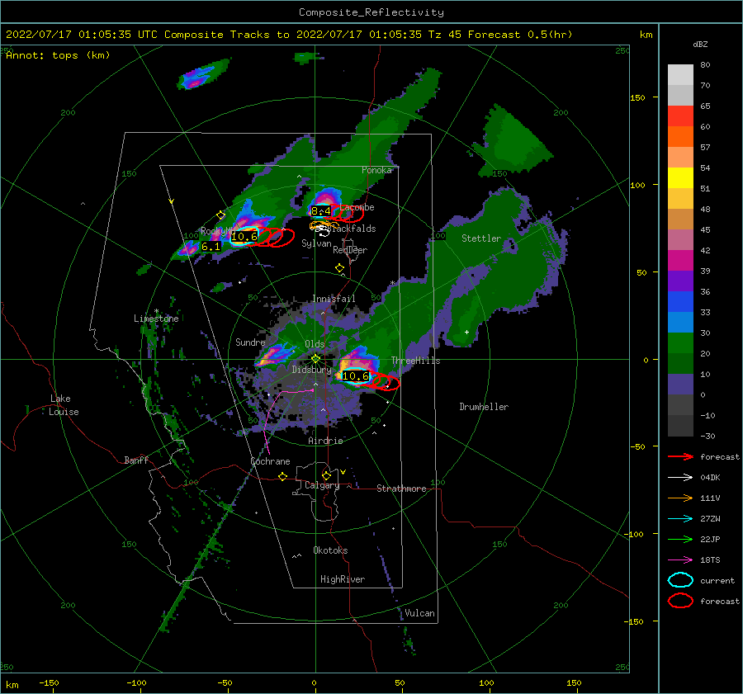The image size is (743, 694).
Task: Click the Composite_Reflectivity title
Action: 371,12
